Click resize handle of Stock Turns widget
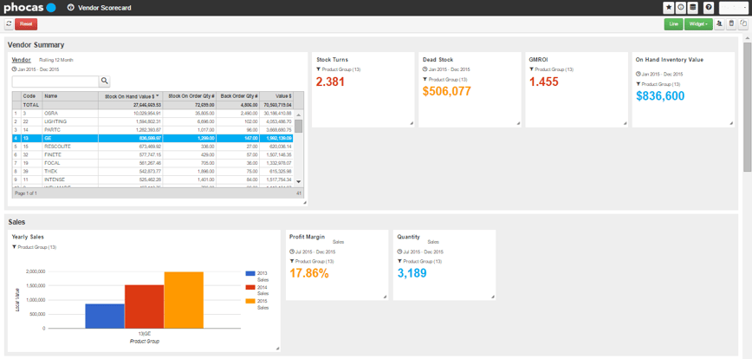The image size is (752, 359). (x=411, y=124)
